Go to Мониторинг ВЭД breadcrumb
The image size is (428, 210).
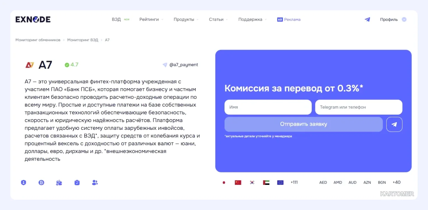pos(83,40)
